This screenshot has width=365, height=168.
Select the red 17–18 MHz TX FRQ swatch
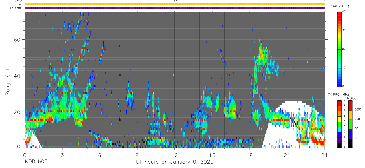pos(339,103)
